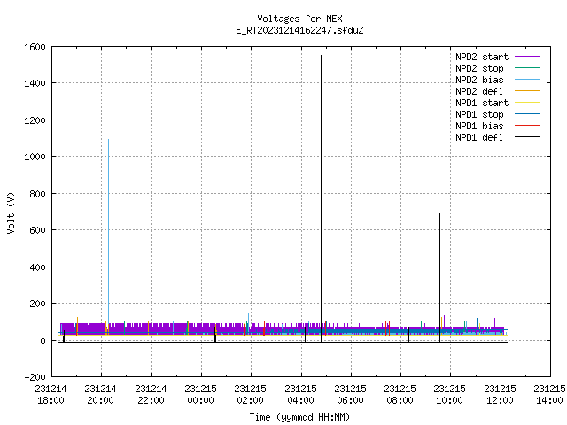The width and height of the screenshot is (567, 425).
Task: Click the blue NPD1 stop legend line
Action: click(x=528, y=114)
